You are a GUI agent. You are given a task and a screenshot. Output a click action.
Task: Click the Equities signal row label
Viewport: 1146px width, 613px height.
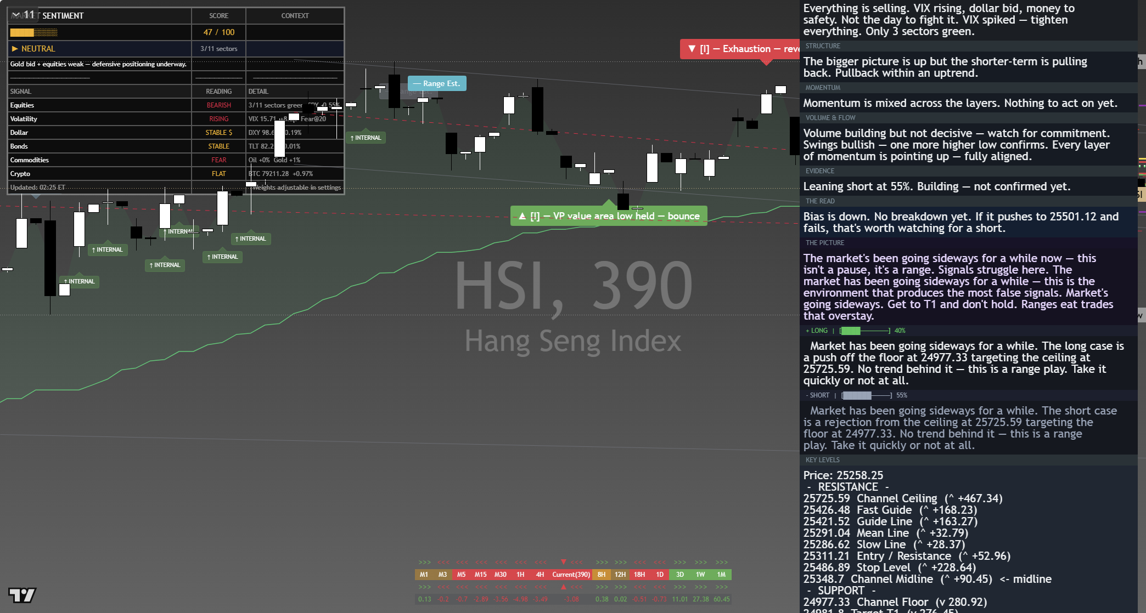click(22, 105)
